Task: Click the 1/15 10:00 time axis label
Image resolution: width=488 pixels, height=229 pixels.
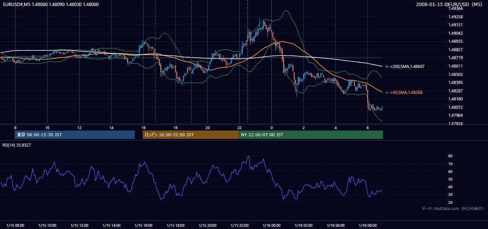Action: 47,225
